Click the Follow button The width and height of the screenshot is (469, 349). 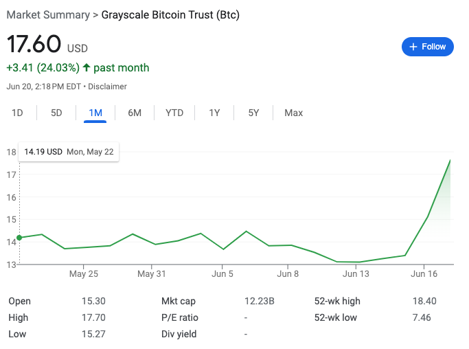(427, 47)
